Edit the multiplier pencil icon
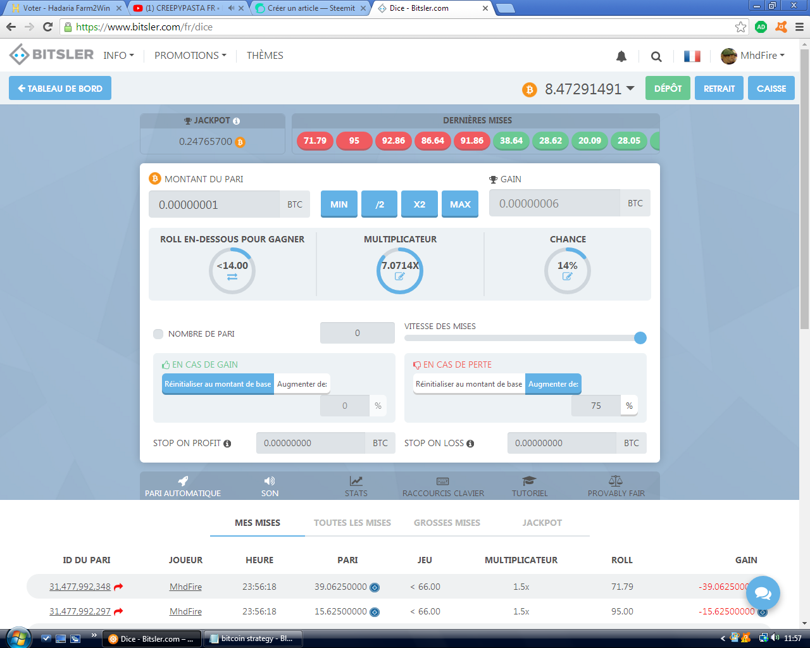This screenshot has width=810, height=648. tap(400, 277)
